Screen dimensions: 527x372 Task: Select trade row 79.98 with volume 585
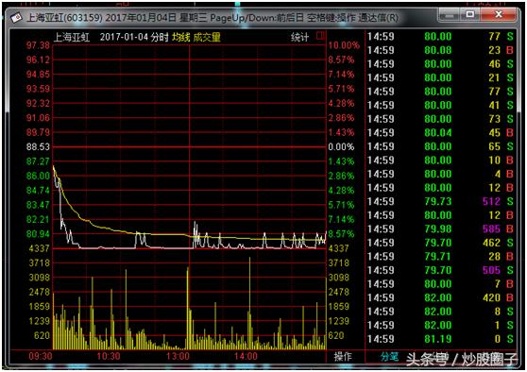pos(440,229)
